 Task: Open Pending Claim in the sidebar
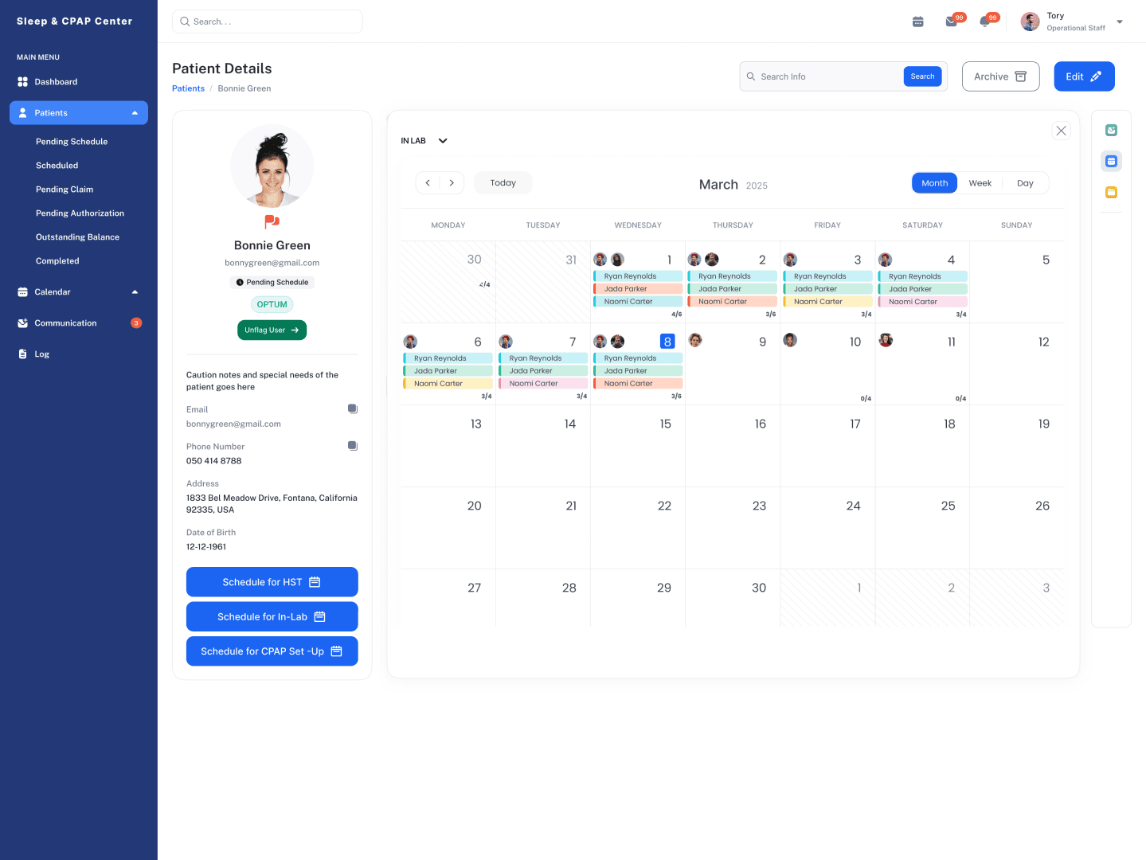(x=65, y=190)
